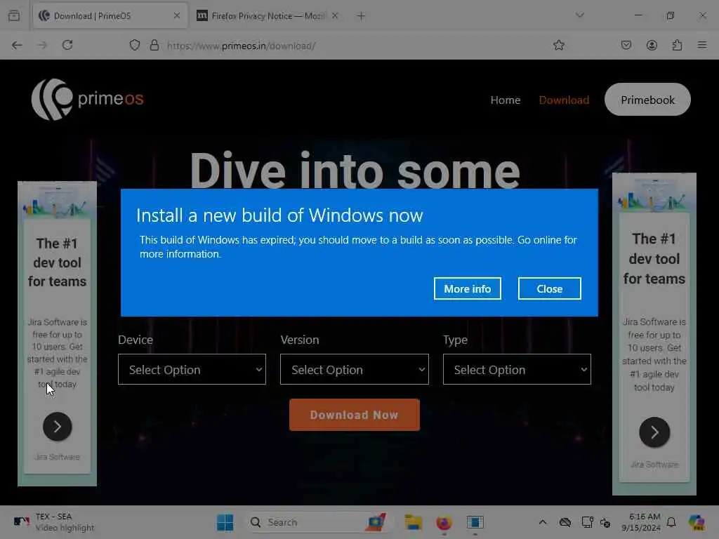Expand the list all tabs chevron
This screenshot has width=719, height=539.
pyautogui.click(x=579, y=15)
